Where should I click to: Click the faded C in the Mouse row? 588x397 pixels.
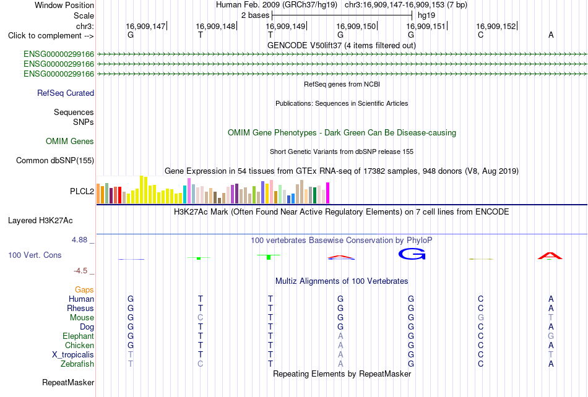pyautogui.click(x=201, y=318)
